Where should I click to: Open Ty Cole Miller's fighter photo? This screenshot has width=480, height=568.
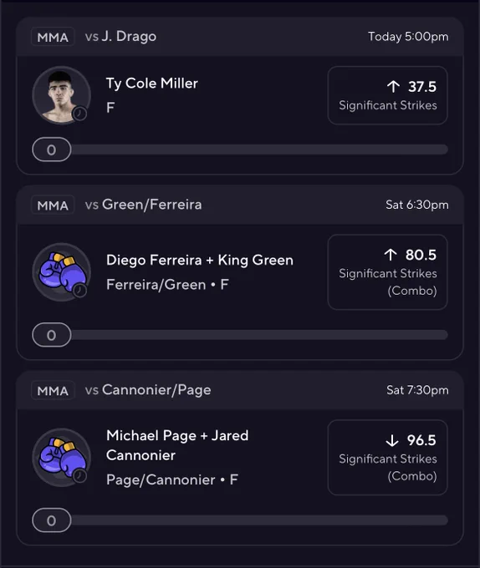click(x=61, y=95)
